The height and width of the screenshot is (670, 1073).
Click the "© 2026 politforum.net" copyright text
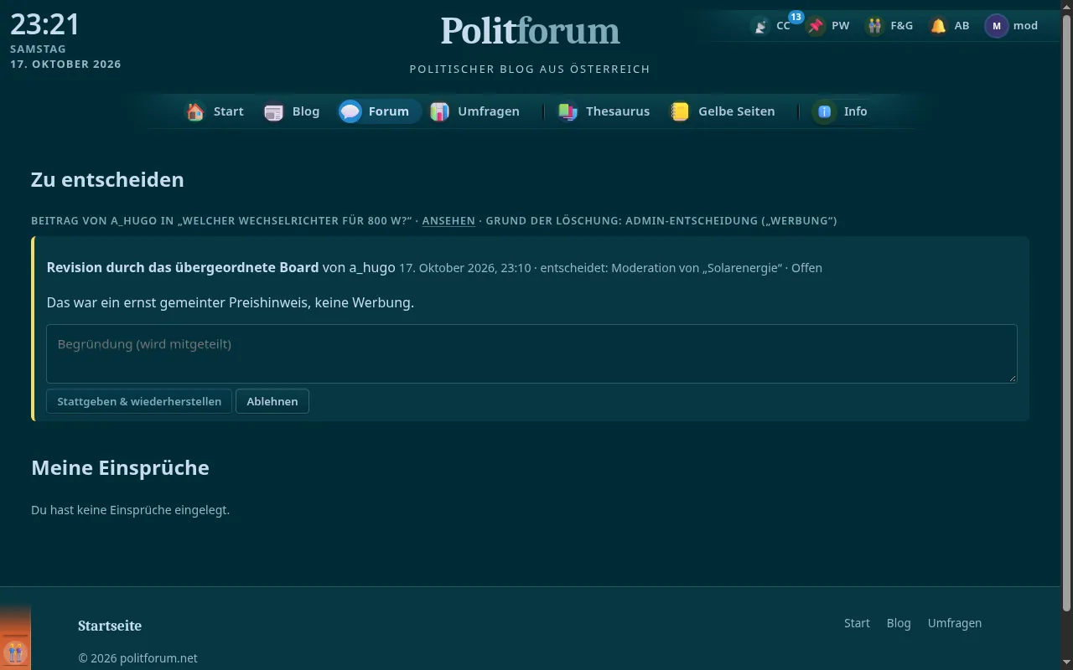pyautogui.click(x=137, y=658)
